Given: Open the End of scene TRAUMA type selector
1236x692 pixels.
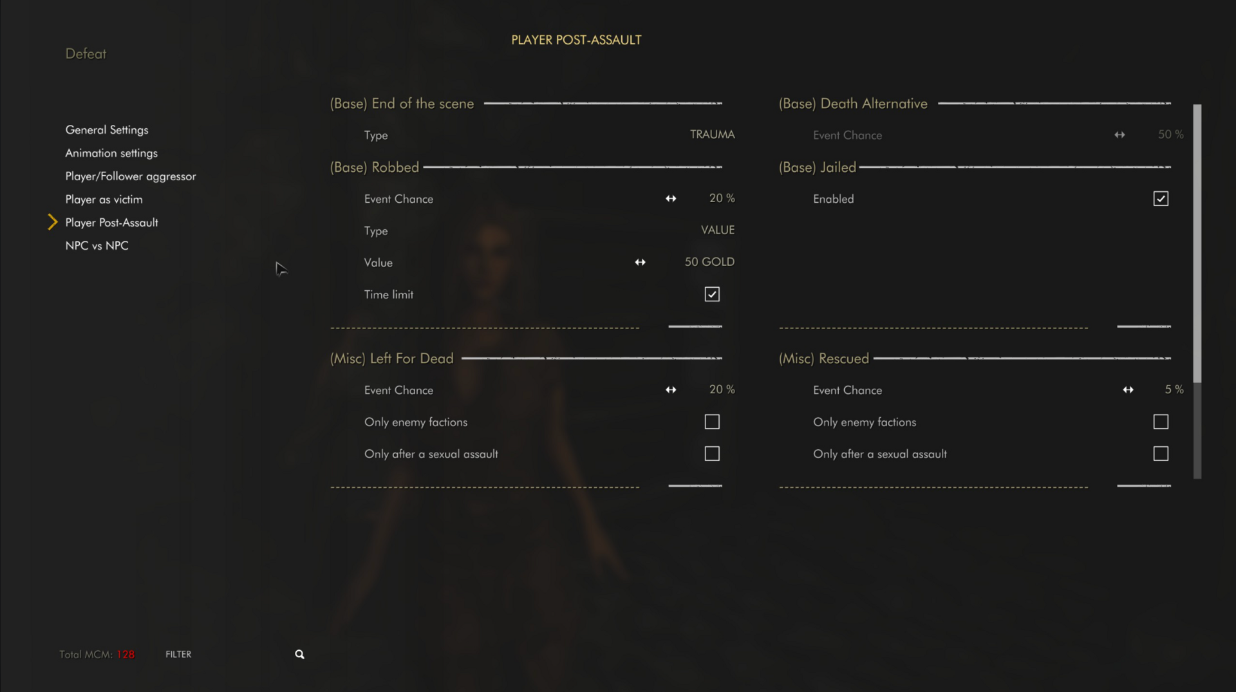Looking at the screenshot, I should click(712, 135).
